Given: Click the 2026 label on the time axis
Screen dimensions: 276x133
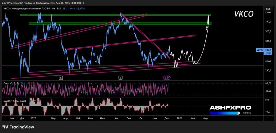Looking at the screenshot, I should 180,118.
